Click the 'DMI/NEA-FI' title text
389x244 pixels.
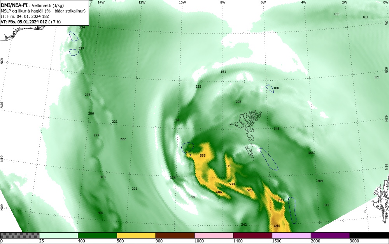pos(14,6)
